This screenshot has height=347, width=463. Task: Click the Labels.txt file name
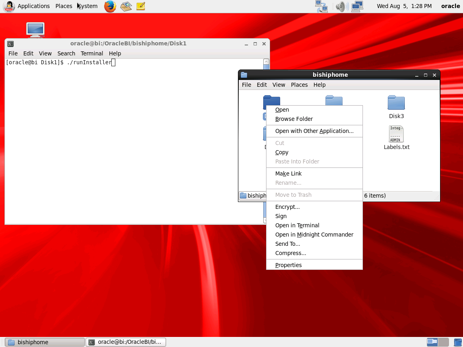tap(396, 147)
